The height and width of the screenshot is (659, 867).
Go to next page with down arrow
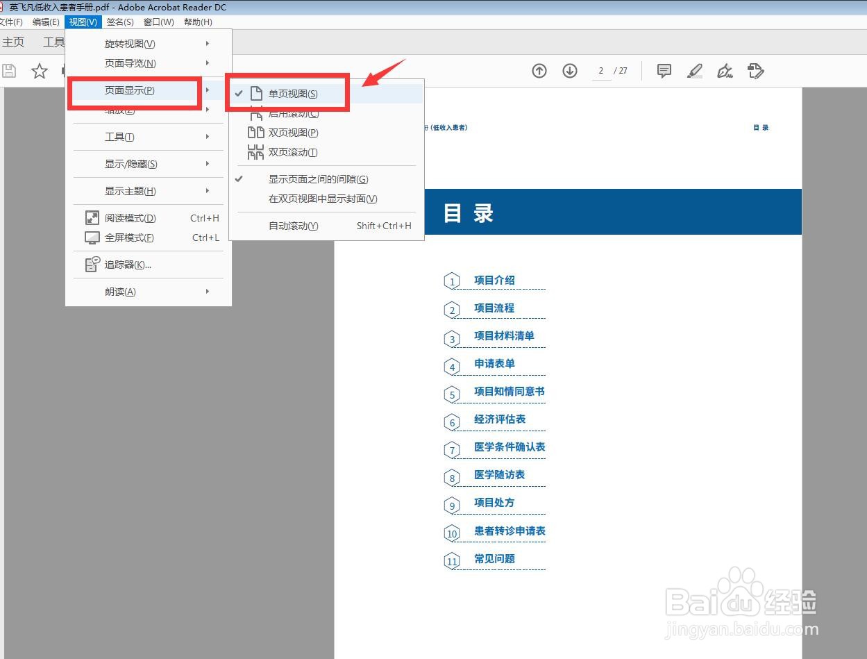tap(570, 71)
